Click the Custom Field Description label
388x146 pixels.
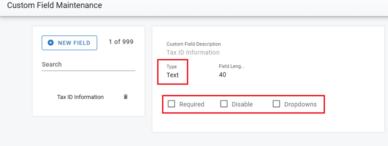tap(194, 44)
